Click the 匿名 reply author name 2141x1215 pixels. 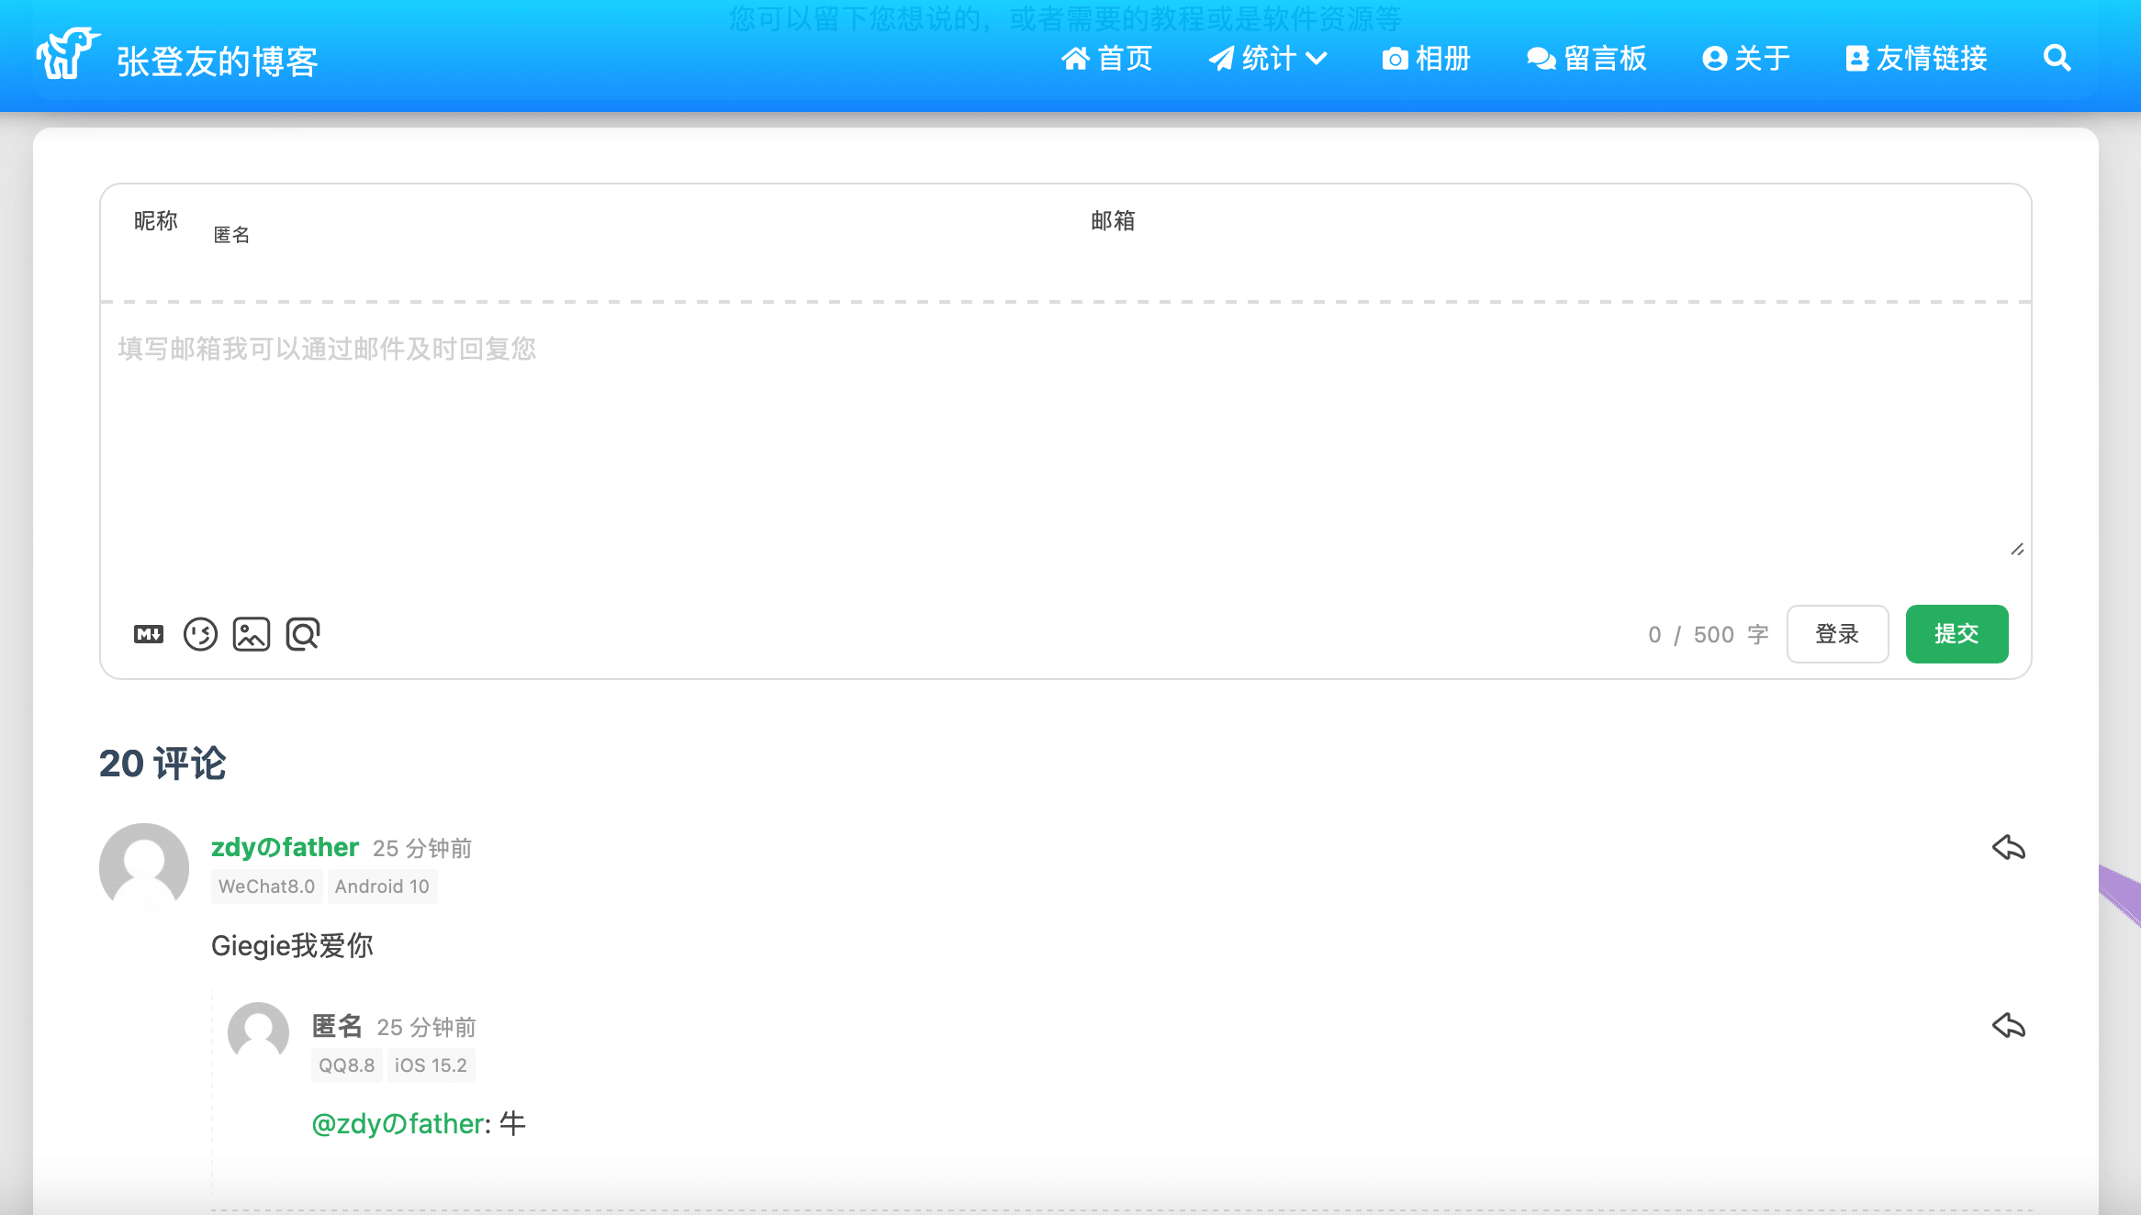point(337,1026)
